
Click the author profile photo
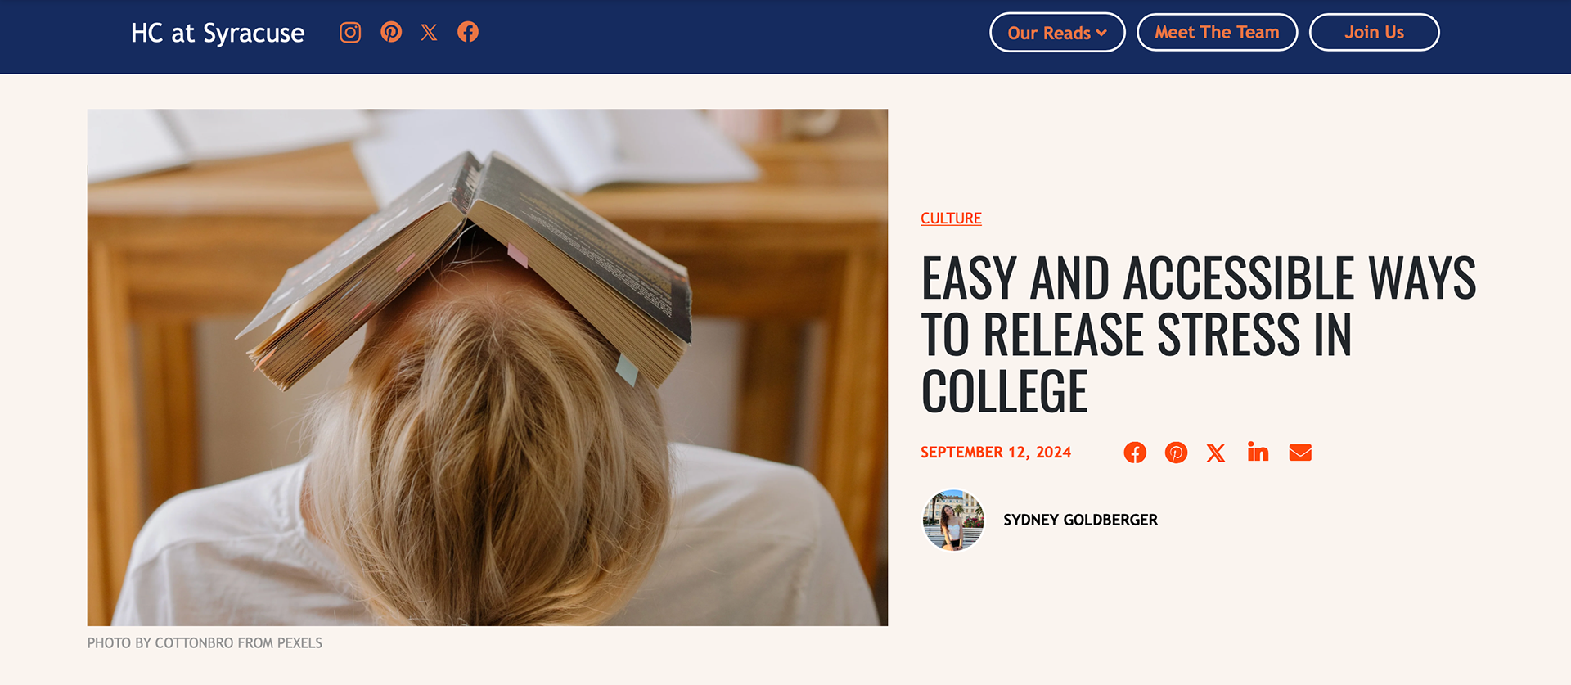click(x=953, y=521)
